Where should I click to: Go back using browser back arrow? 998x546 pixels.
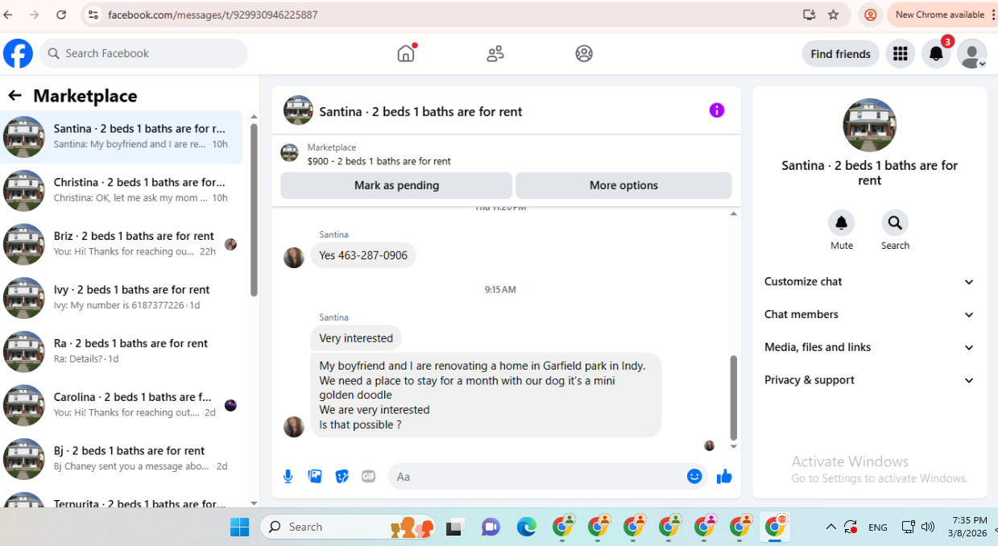[x=8, y=14]
